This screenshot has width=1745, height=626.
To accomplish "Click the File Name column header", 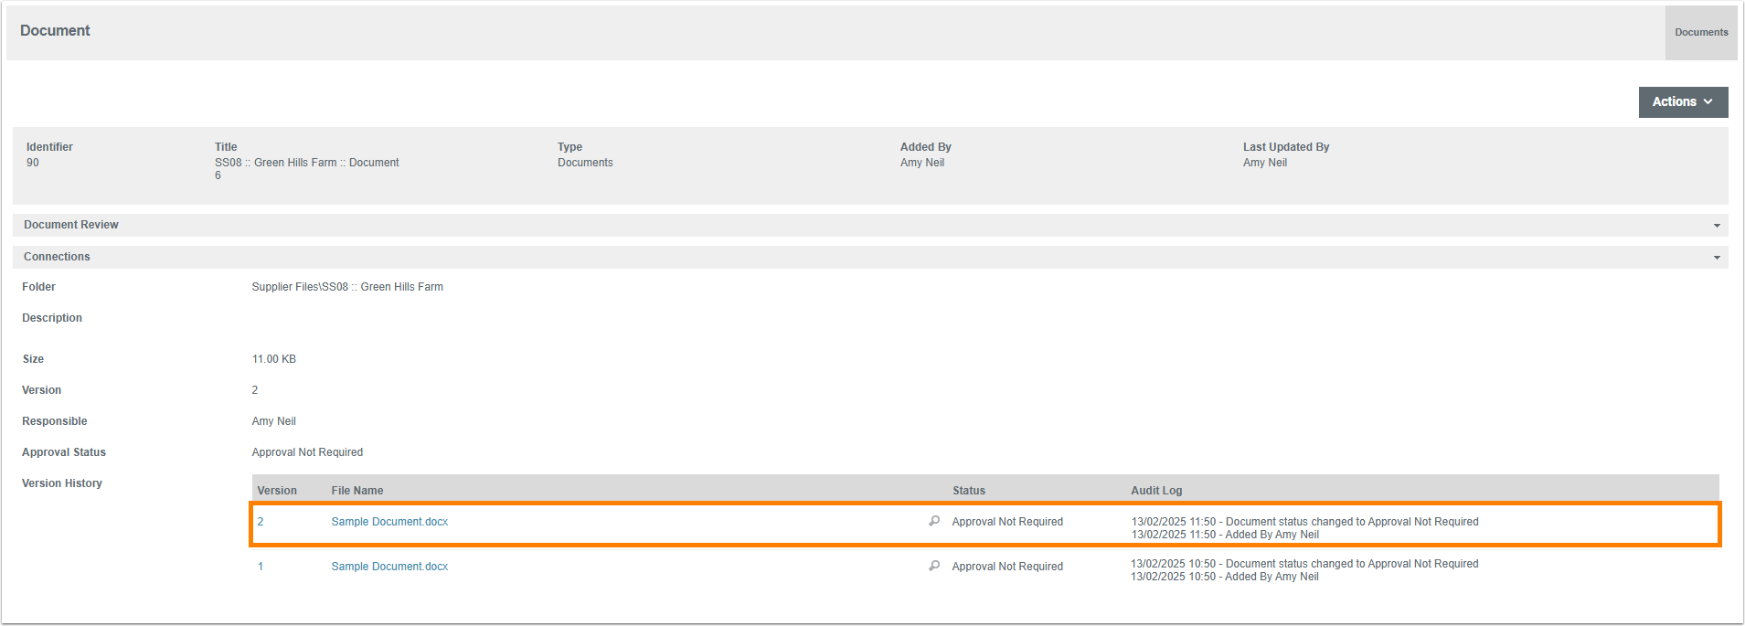I will click(356, 491).
